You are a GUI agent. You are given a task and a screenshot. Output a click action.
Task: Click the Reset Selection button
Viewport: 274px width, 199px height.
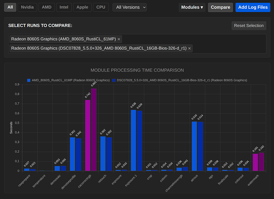[x=249, y=26]
